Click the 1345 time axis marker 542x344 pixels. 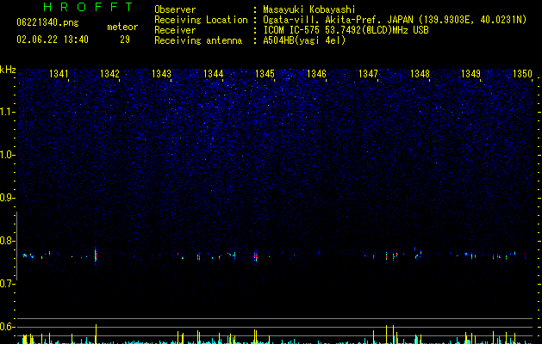(265, 73)
